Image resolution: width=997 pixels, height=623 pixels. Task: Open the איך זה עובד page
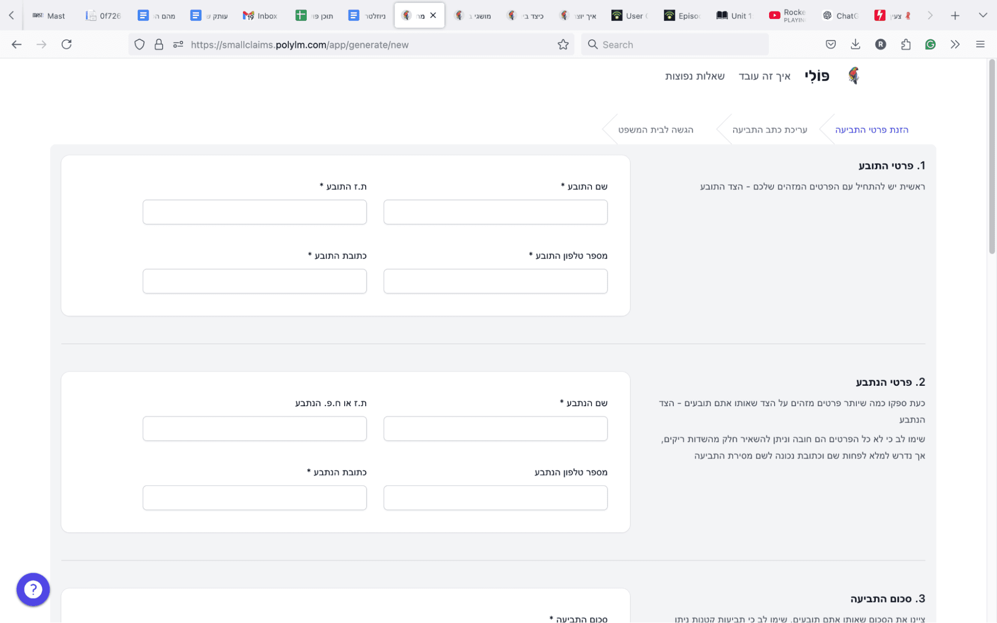click(765, 76)
